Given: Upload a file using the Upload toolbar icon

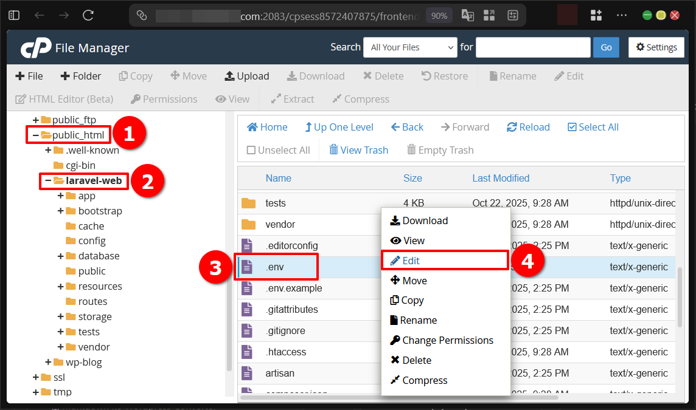Looking at the screenshot, I should 246,75.
